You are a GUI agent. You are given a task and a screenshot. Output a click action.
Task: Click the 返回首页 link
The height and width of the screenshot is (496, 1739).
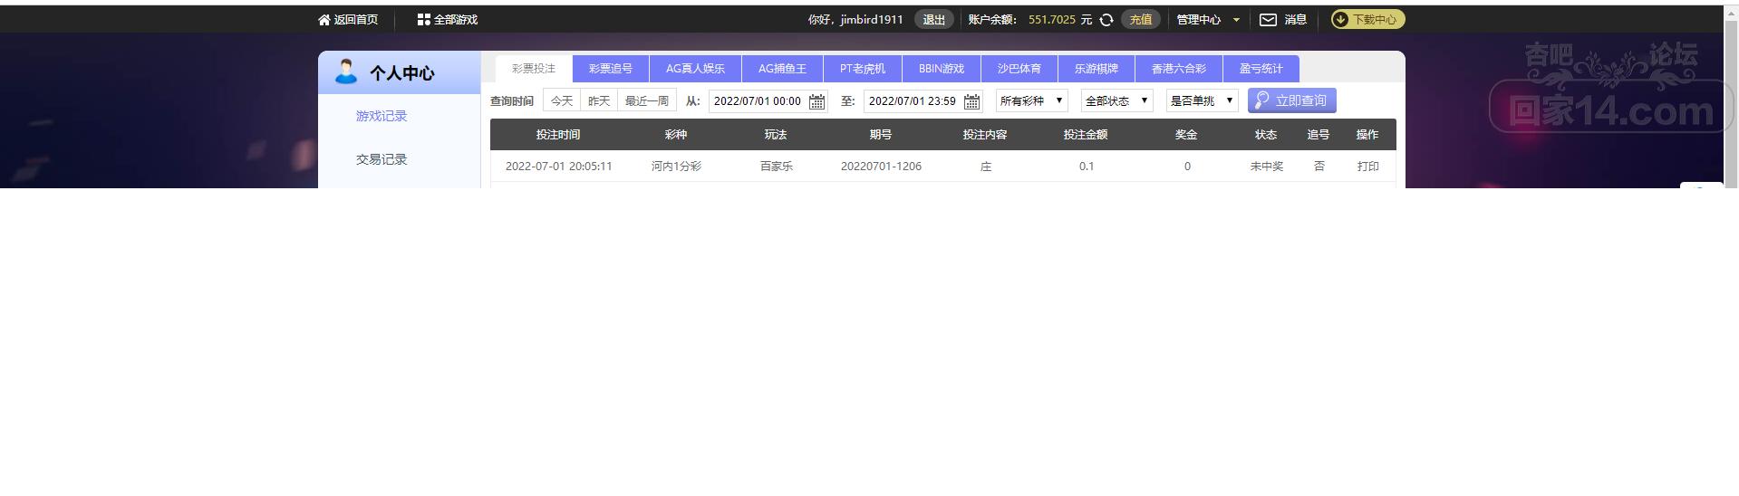pos(356,19)
